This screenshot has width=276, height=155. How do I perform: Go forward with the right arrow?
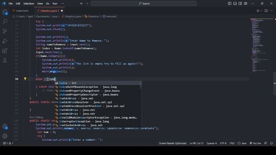coord(87,3)
